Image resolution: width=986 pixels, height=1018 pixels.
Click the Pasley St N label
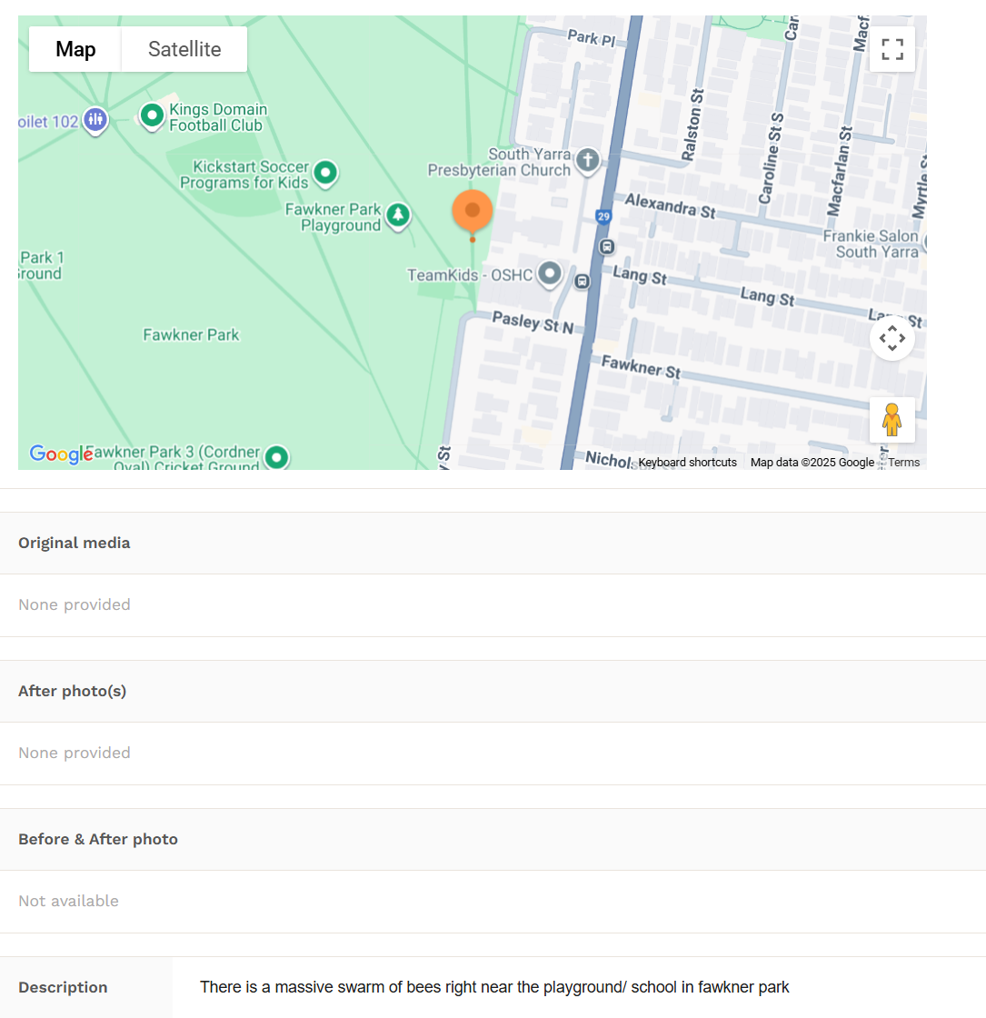pos(533,322)
